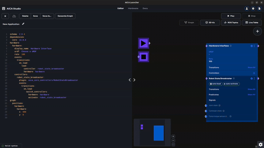Screen dimensions: 264x148
Task: Show all Robot State Broadcaster transitions
Action: click(x=251, y=89)
